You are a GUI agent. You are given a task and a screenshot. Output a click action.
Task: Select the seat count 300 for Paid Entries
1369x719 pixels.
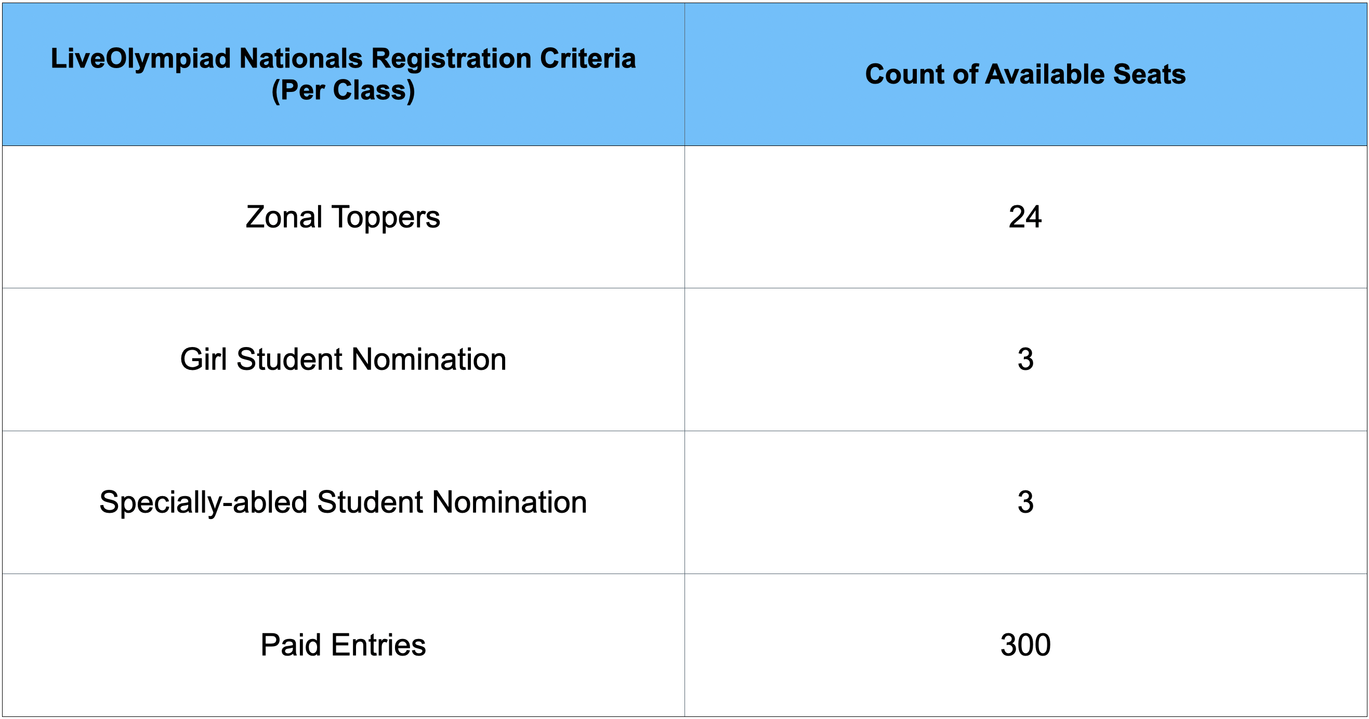coord(1025,645)
